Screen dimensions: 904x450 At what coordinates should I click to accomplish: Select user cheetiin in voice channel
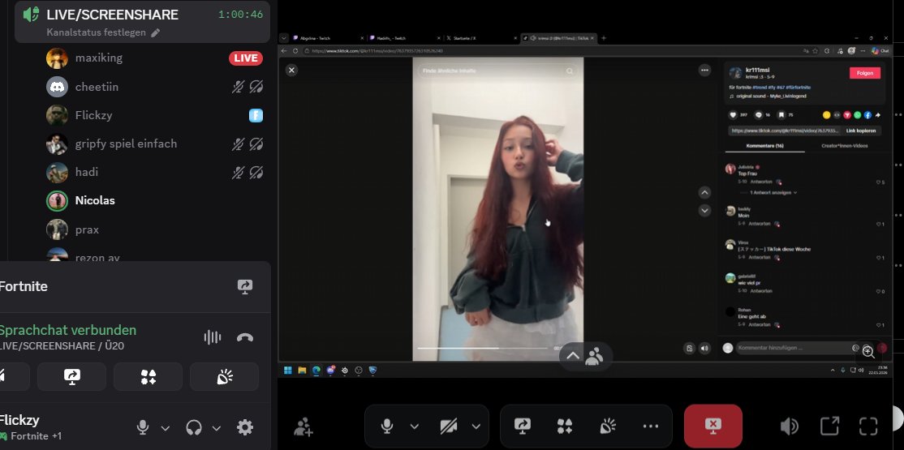pos(97,87)
